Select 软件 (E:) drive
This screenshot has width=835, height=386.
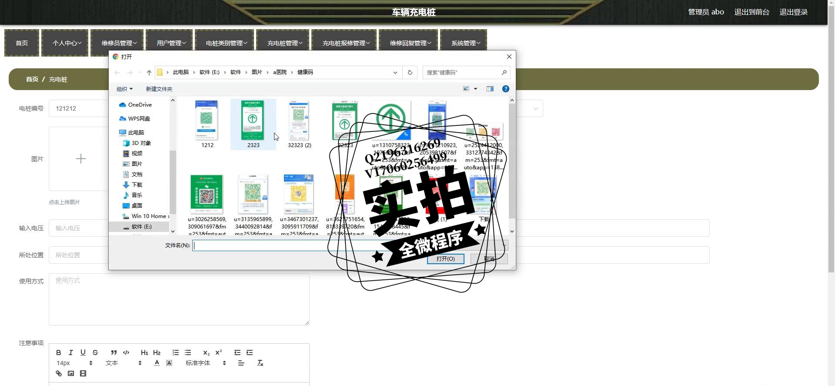point(139,227)
